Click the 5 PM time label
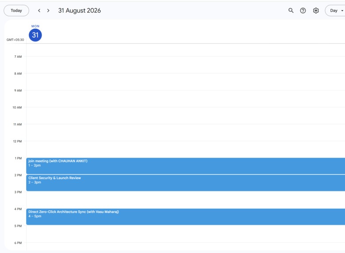The height and width of the screenshot is (253, 345). click(x=18, y=226)
